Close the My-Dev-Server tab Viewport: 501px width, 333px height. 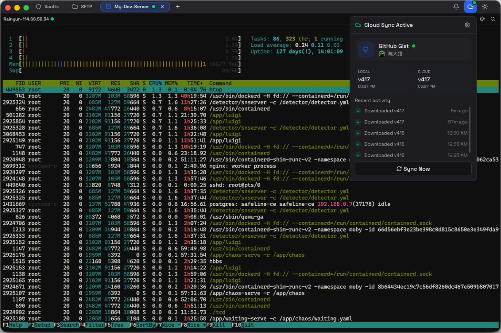coord(162,7)
